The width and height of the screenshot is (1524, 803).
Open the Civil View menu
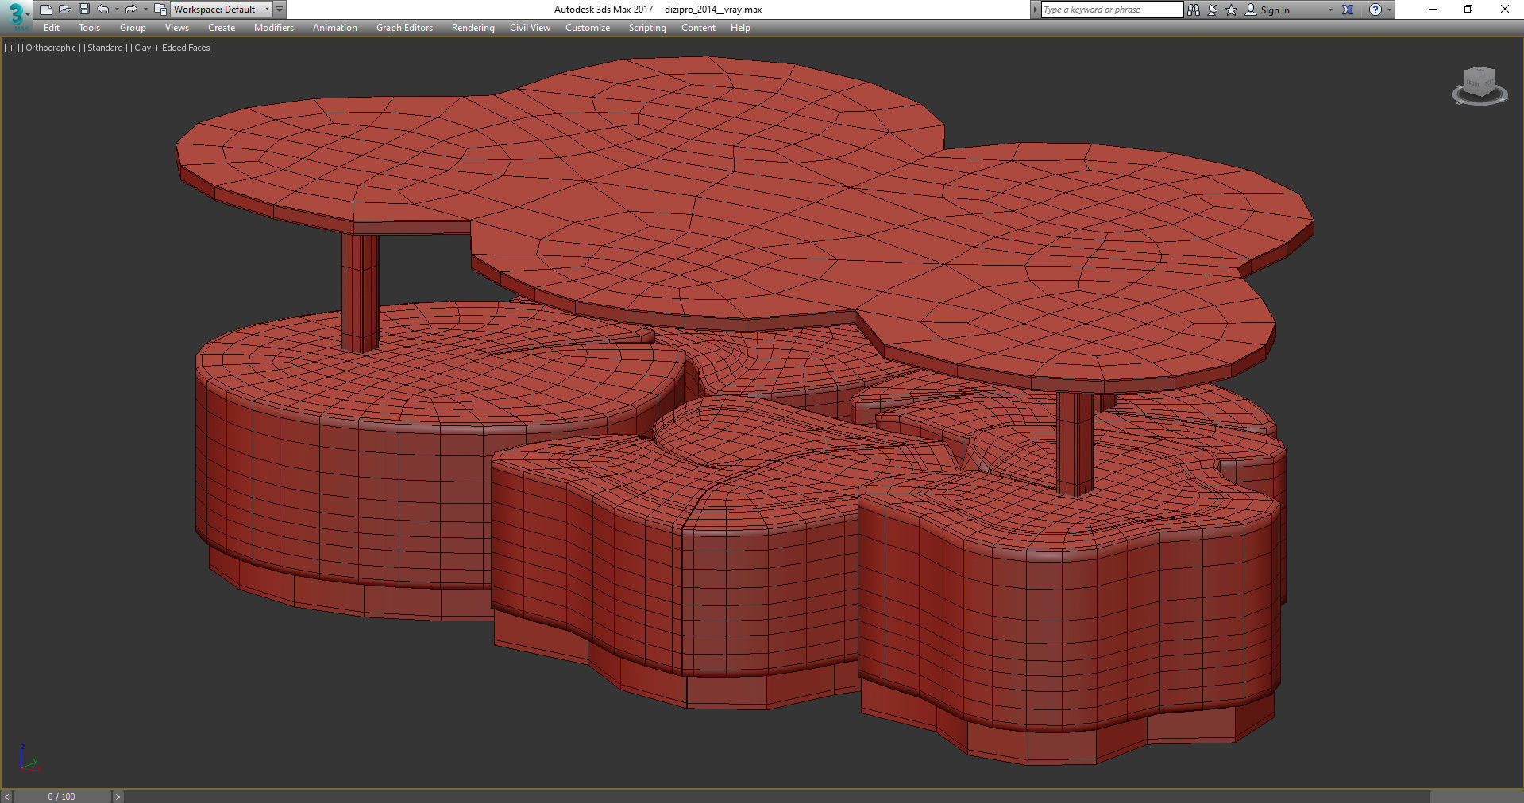(530, 28)
